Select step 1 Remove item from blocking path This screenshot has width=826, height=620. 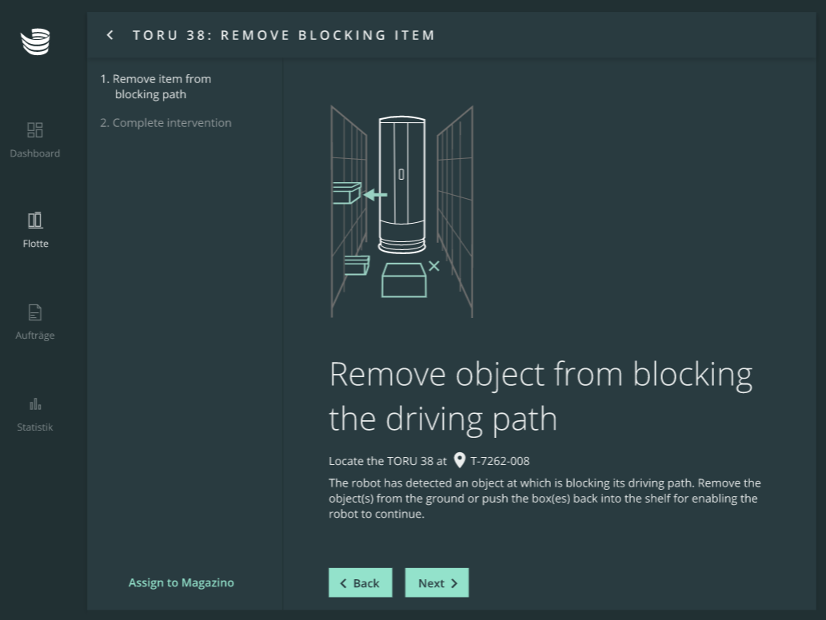coord(162,86)
